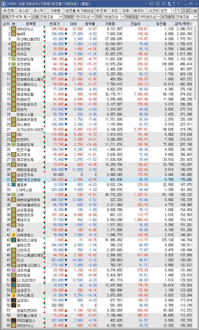199x330 pixels.
Task: Click the 신 badge in the NAVER row
Action: (14, 34)
